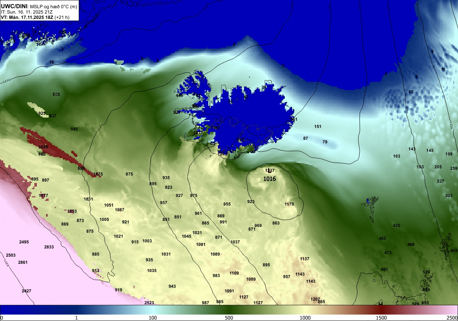This screenshot has width=458, height=321.
Task: Click the value 1207 on the map
Action: pos(315,299)
